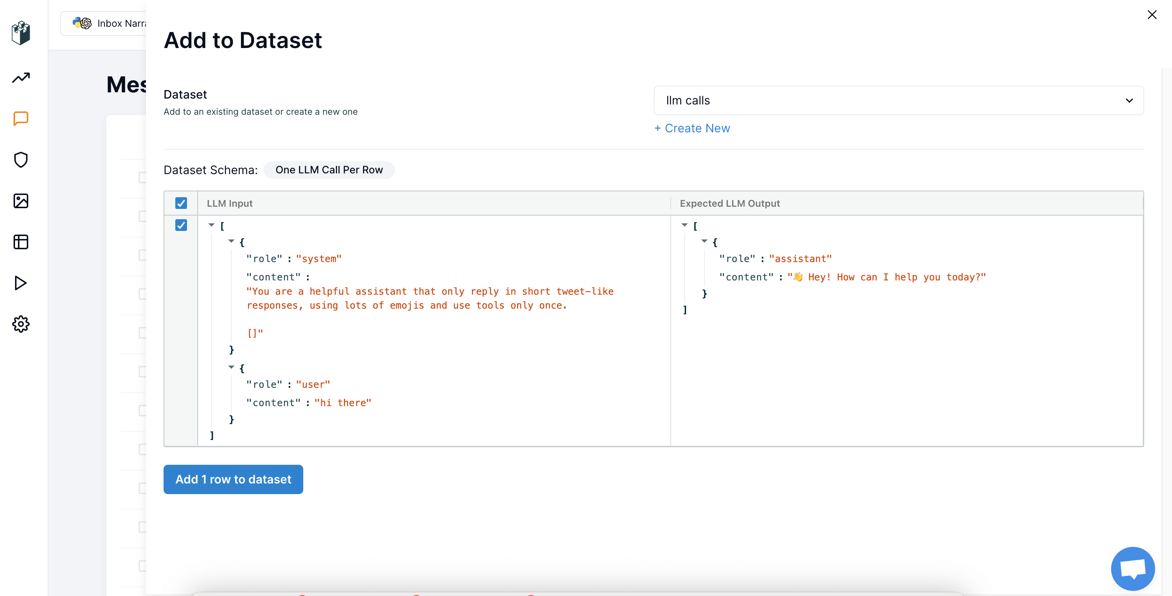
Task: Click the "user" role value
Action: [x=313, y=385]
